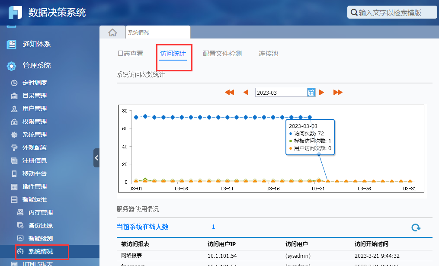Click the 外观配置 paint roller icon
This screenshot has height=266, width=439.
[14, 147]
